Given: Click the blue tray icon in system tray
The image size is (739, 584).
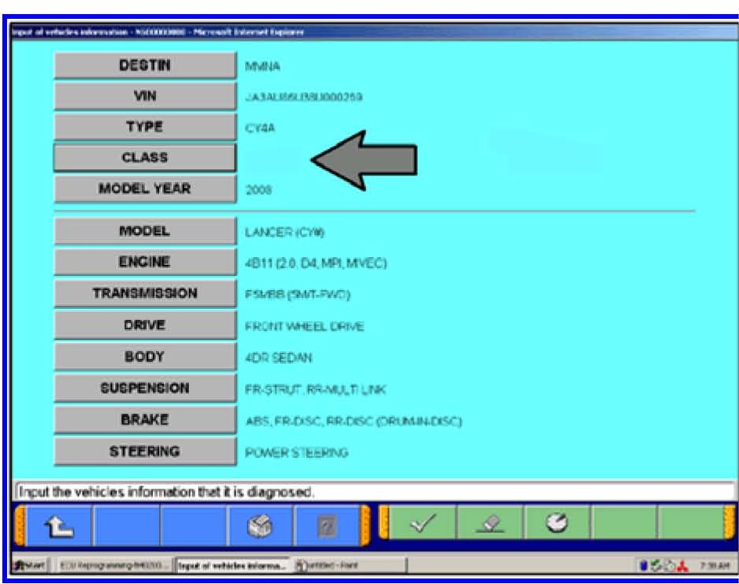Looking at the screenshot, I should point(644,566).
